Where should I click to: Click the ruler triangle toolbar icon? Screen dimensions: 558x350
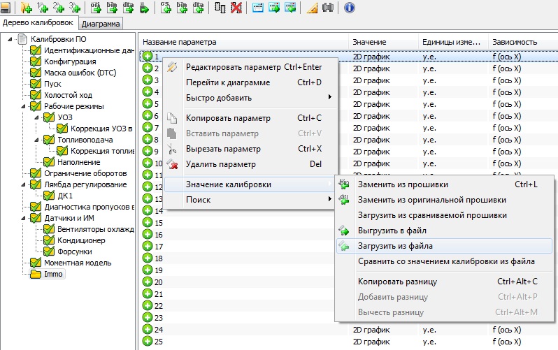312,8
